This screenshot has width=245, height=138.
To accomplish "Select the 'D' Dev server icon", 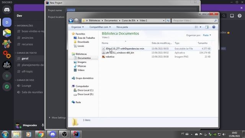I will tap(7, 22).
